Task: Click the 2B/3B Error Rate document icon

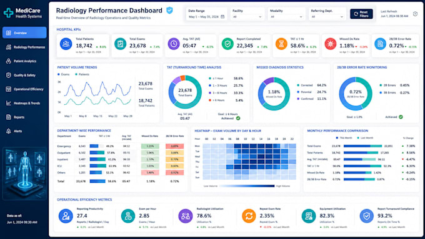Action: (x=380, y=44)
